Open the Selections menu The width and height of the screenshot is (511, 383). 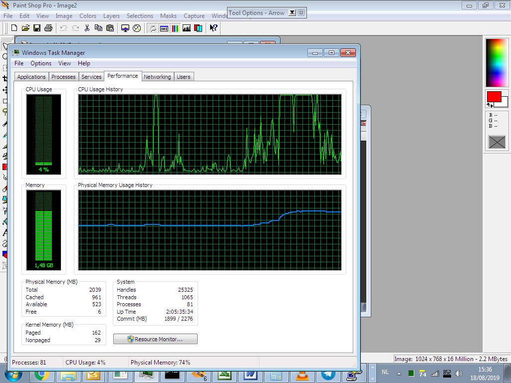pyautogui.click(x=140, y=16)
